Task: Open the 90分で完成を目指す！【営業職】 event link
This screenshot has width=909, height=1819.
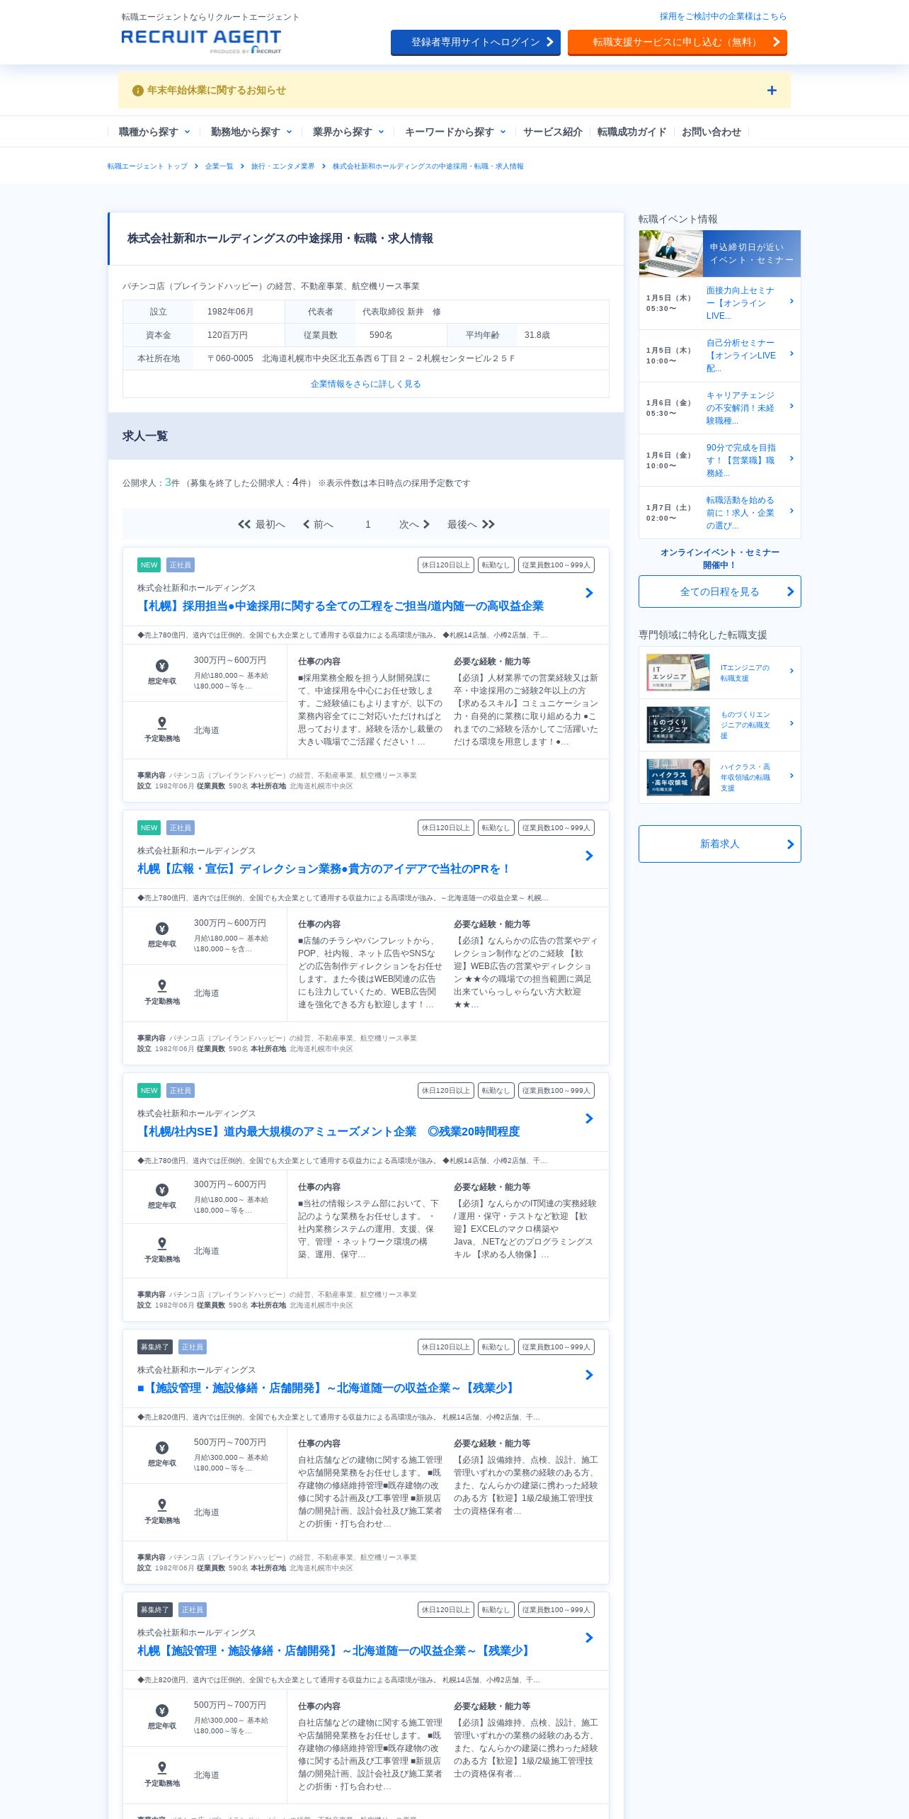Action: [741, 460]
